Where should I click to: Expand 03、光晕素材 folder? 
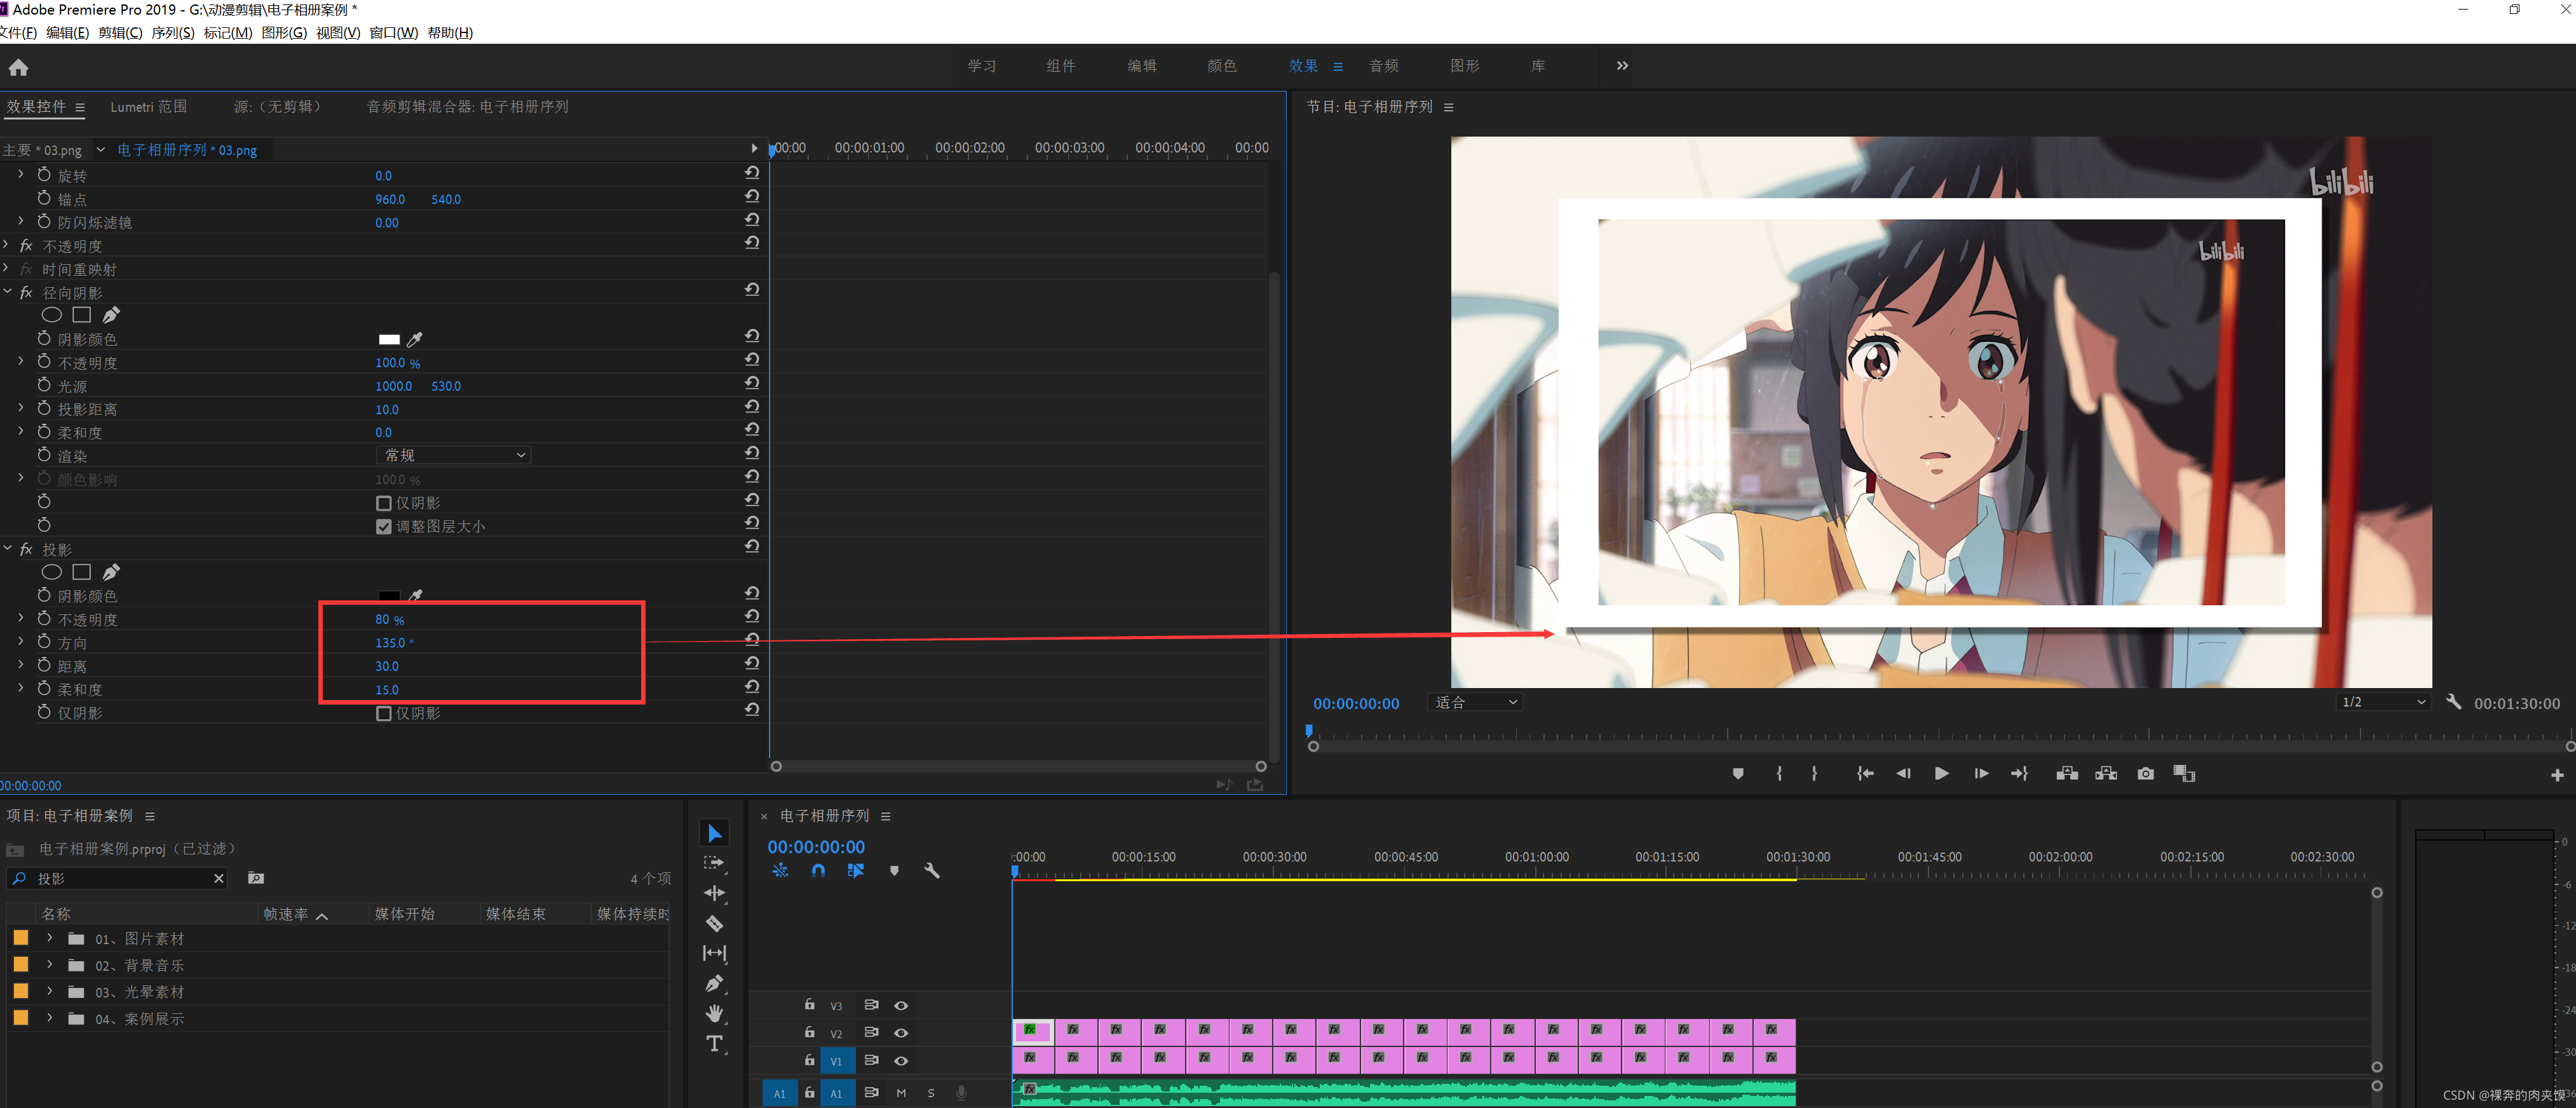click(x=49, y=991)
